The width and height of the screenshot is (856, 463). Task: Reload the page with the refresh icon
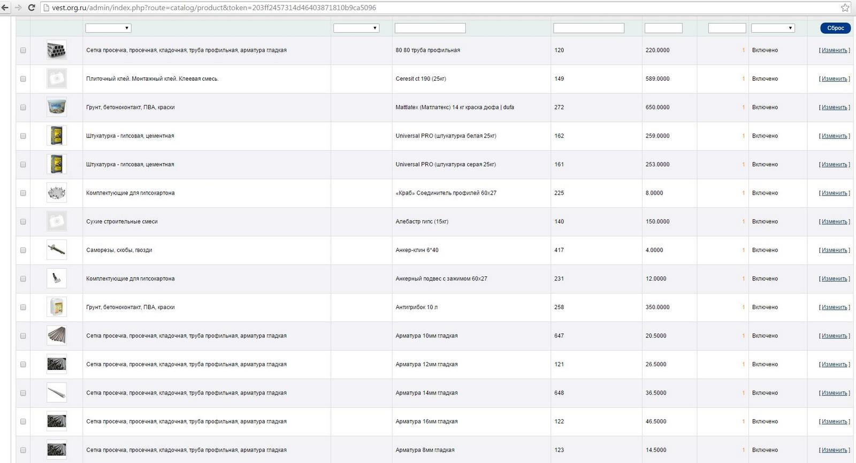point(32,7)
